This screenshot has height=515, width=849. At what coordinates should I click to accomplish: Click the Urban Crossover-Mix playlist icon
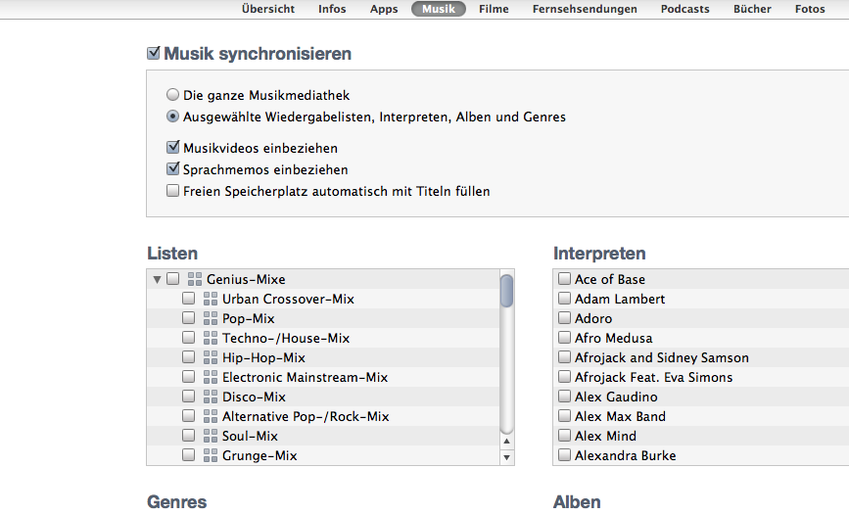pyautogui.click(x=211, y=299)
